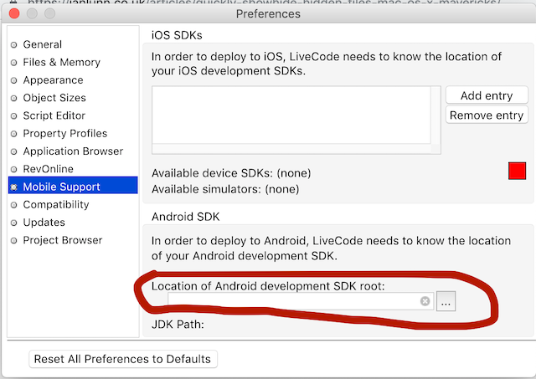
Task: Click the Android SDK root location field
Action: tap(301, 301)
